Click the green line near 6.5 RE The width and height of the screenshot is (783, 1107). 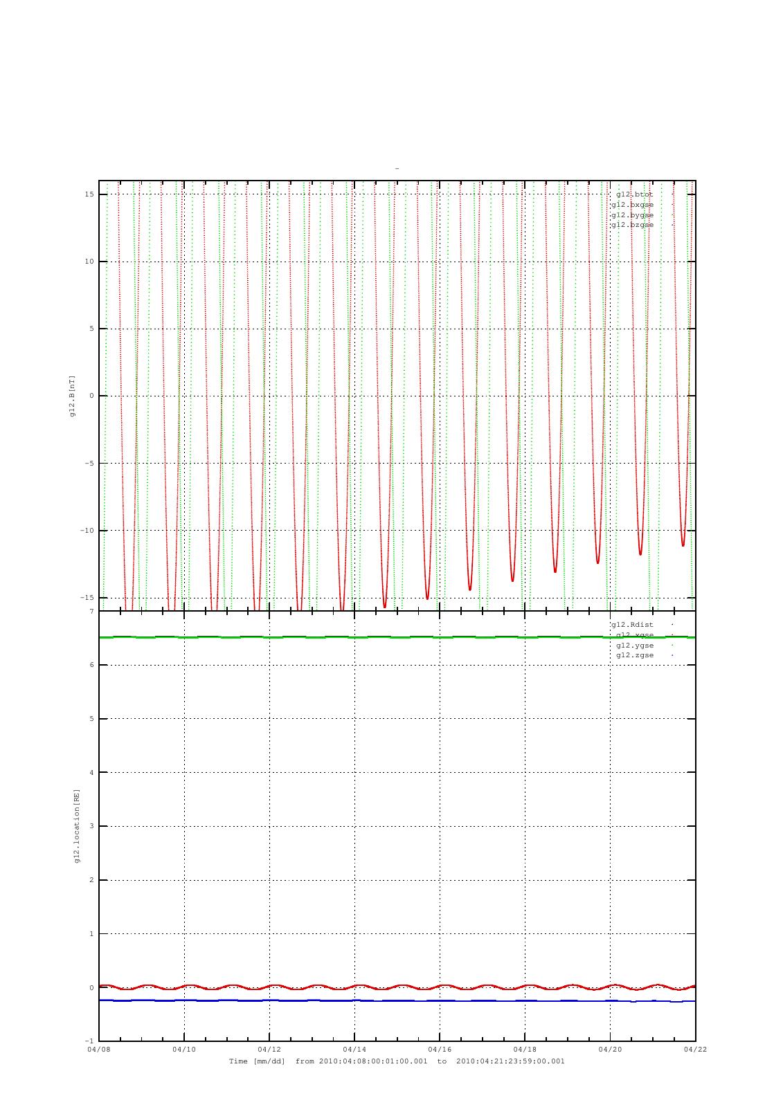coord(397,637)
